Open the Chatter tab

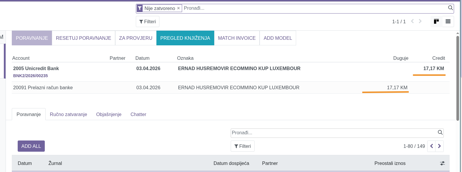pyautogui.click(x=138, y=114)
